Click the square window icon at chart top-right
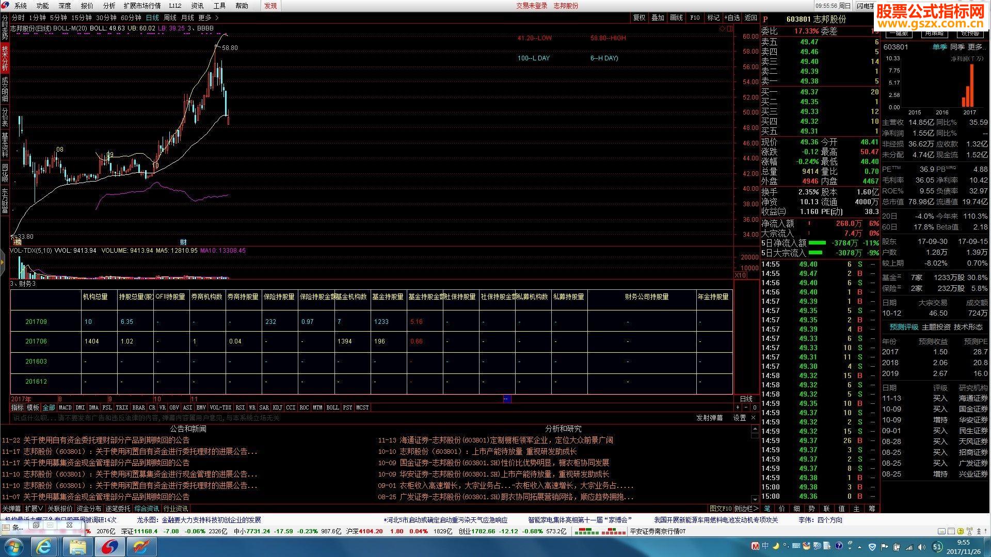 [x=730, y=29]
